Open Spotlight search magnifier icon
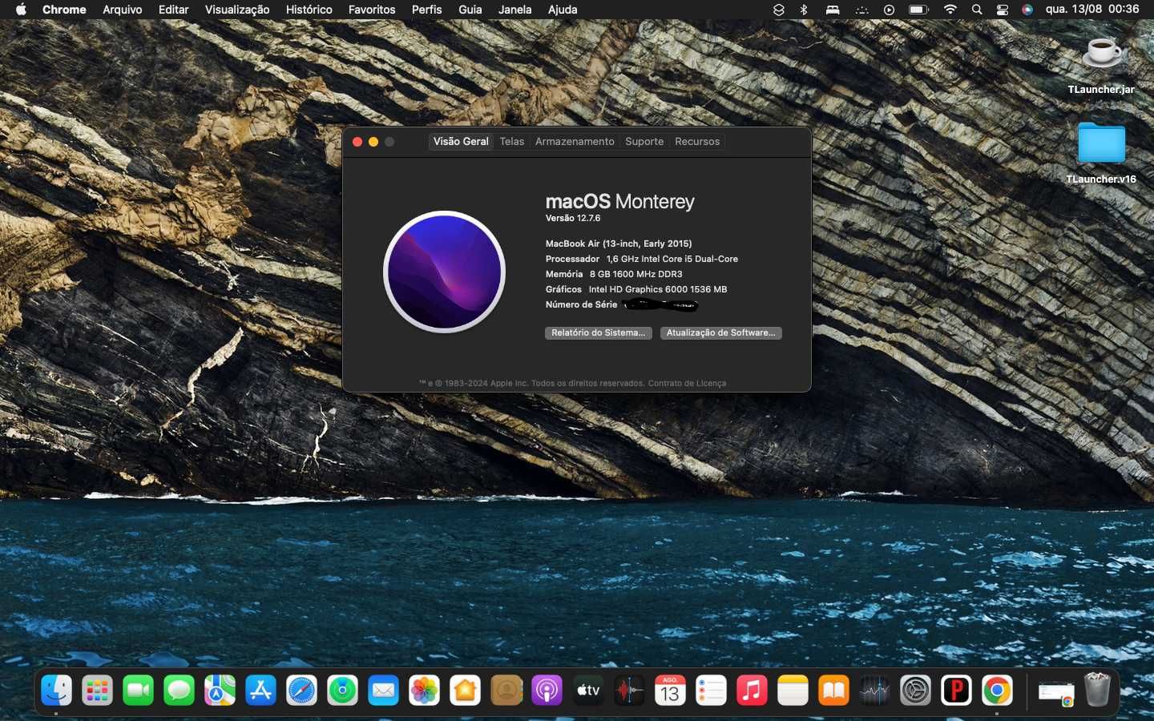 click(x=977, y=10)
